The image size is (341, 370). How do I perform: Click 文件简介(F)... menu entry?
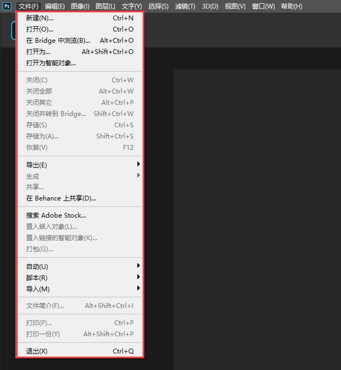click(x=80, y=306)
